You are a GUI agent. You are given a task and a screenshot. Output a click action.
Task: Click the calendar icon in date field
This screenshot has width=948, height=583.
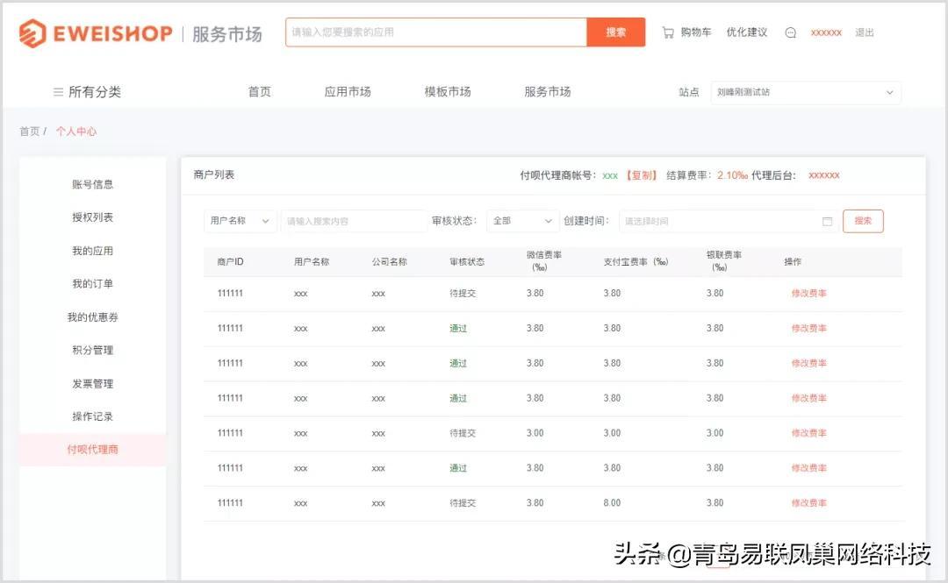827,222
